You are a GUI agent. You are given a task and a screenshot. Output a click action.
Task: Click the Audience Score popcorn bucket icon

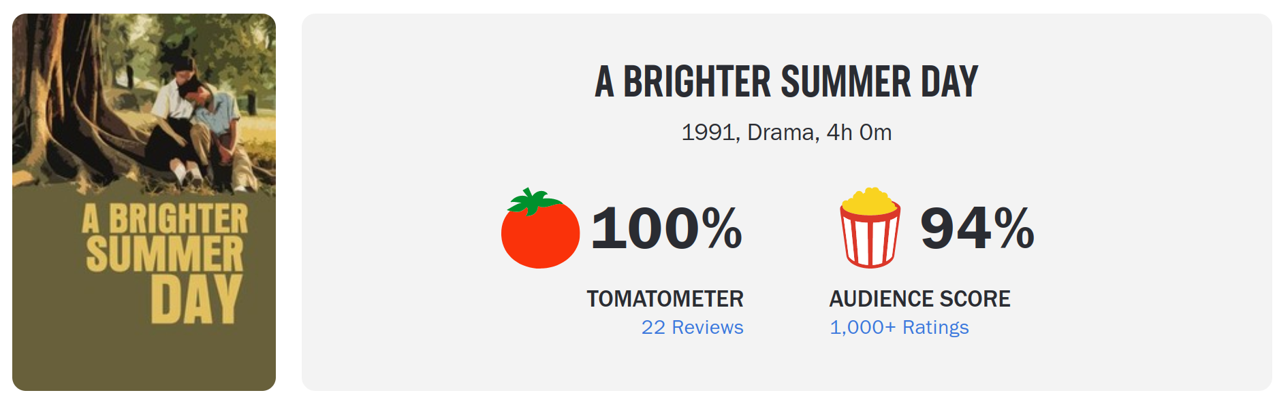[870, 227]
